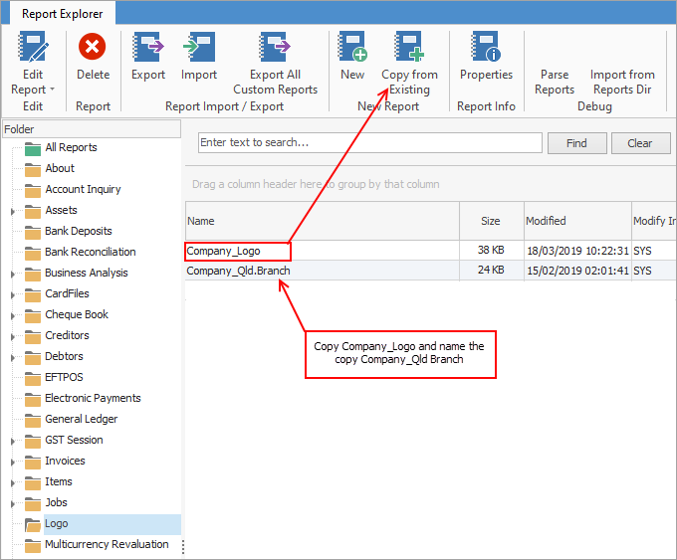
Task: Click the Clear search button
Action: pyautogui.click(x=640, y=143)
